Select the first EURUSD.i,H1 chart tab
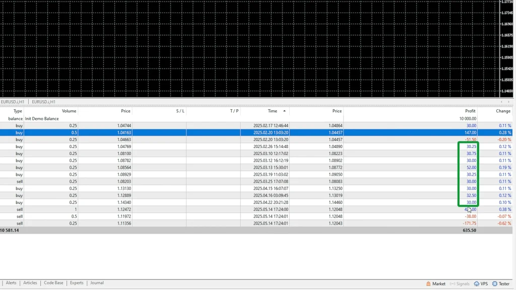This screenshot has width=516, height=290. tap(14, 102)
